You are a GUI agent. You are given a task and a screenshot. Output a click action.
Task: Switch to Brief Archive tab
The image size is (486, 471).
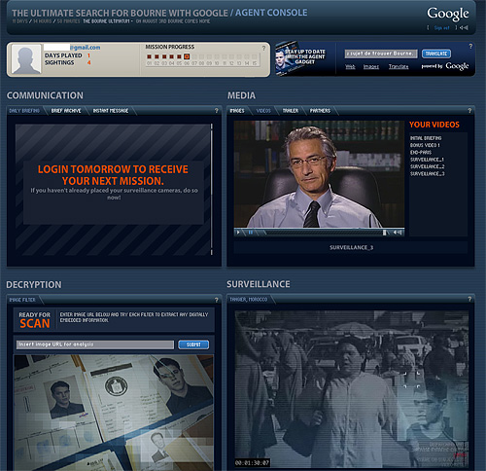coord(66,111)
